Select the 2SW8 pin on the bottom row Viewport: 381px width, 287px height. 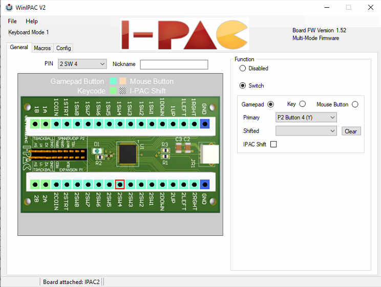77,185
